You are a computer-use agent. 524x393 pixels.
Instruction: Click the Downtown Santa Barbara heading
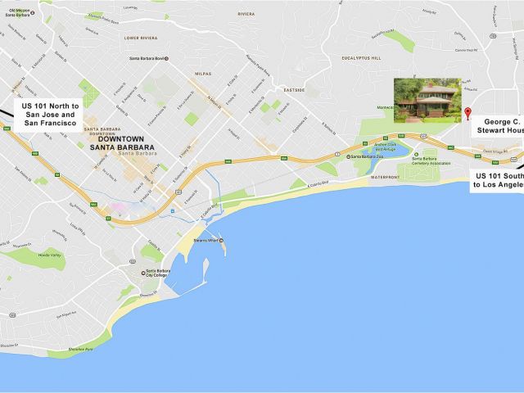tap(122, 143)
